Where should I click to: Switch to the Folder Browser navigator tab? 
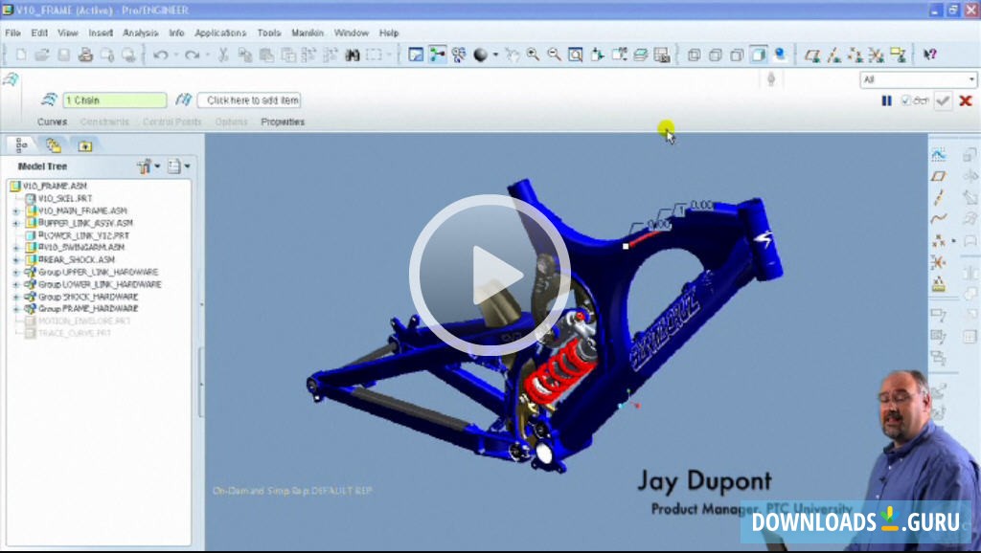point(54,145)
